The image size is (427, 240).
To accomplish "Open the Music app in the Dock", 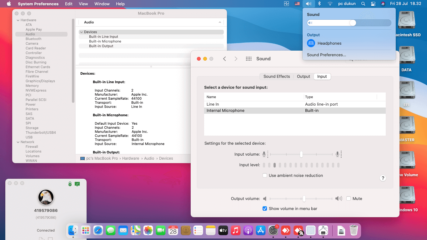I will coord(236,231).
